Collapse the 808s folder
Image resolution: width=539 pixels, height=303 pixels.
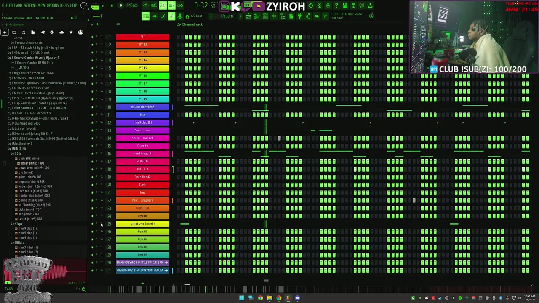pyautogui.click(x=18, y=154)
